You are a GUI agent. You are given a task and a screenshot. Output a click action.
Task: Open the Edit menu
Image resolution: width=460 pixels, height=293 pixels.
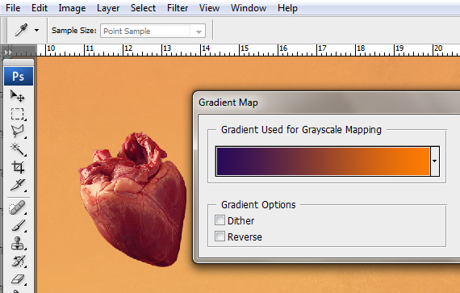(40, 8)
